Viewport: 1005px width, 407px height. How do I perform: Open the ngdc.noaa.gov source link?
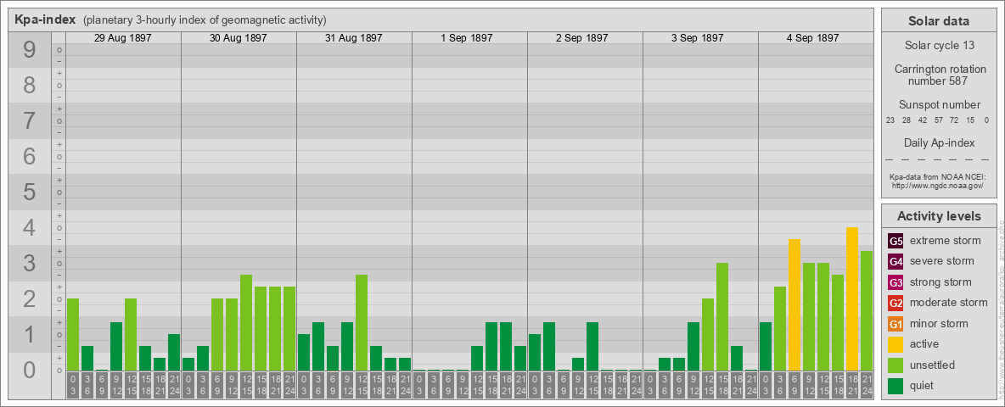coord(938,185)
